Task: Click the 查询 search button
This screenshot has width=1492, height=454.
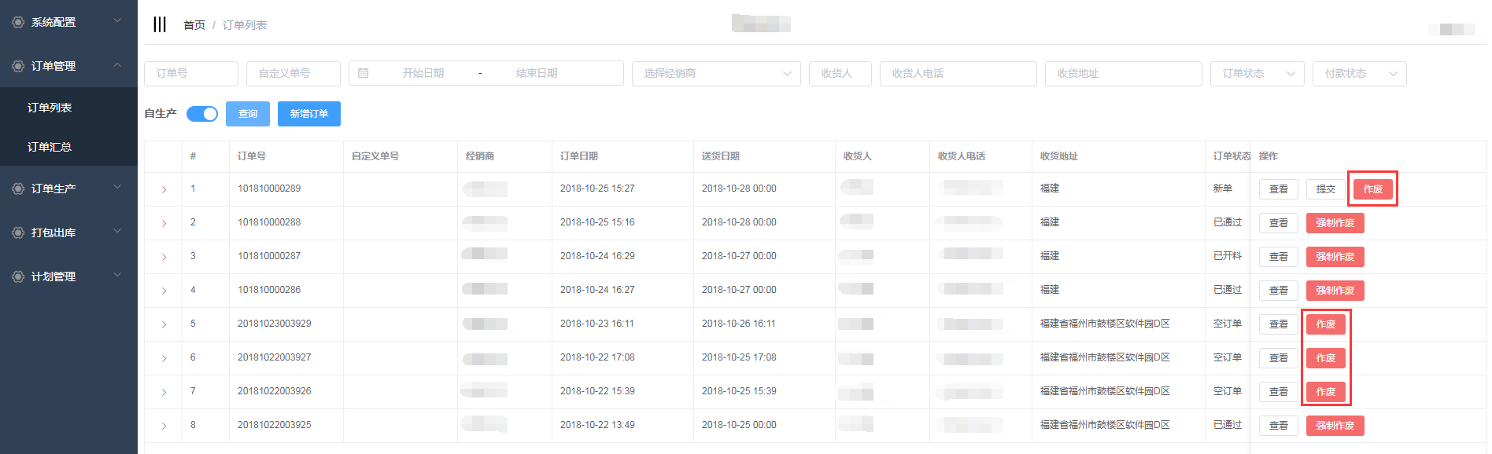Action: tap(248, 114)
